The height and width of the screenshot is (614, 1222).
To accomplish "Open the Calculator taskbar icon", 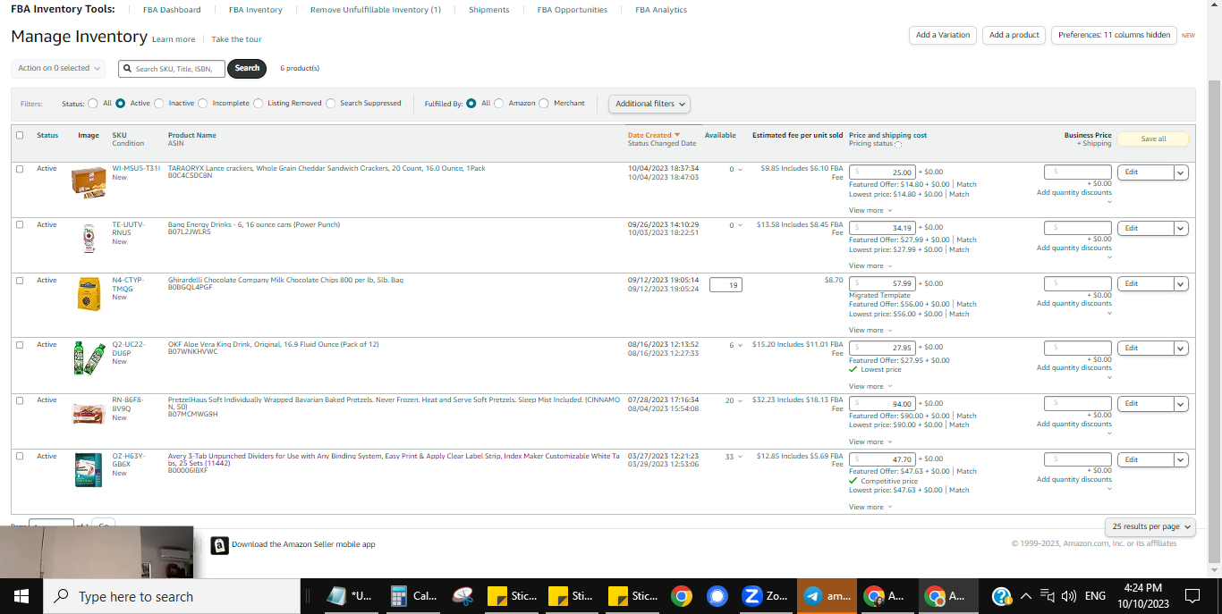I will pyautogui.click(x=415, y=596).
